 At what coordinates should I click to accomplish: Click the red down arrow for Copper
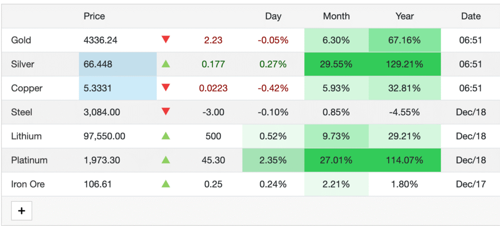(x=166, y=88)
